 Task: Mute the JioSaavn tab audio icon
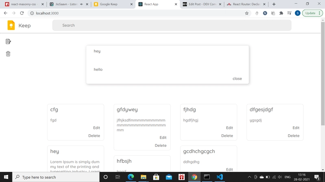[x=82, y=4]
